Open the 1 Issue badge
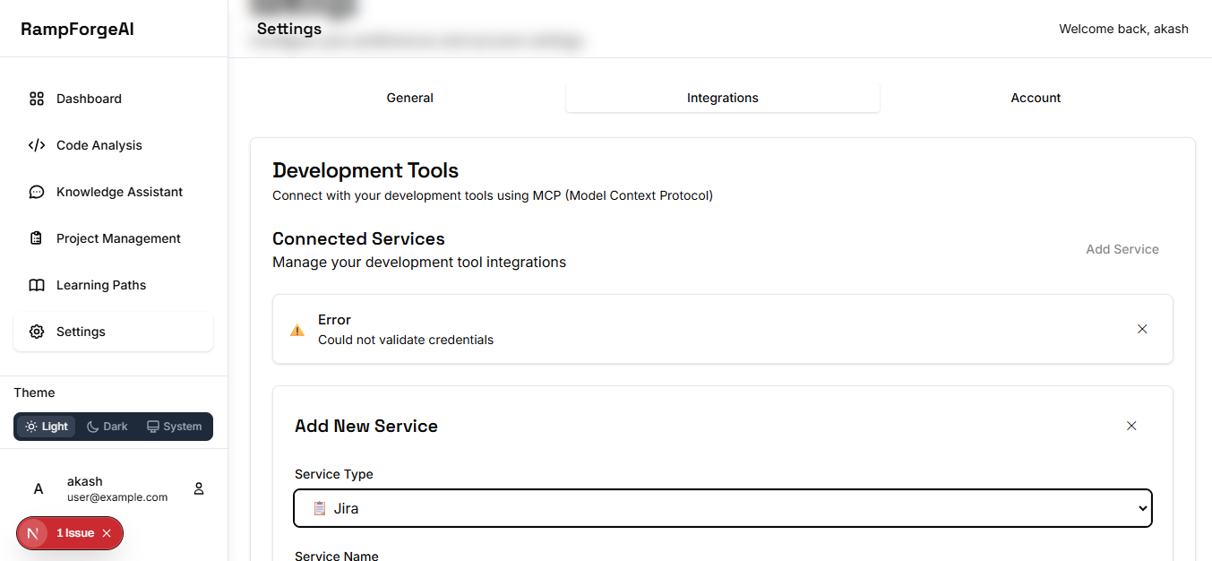1212x561 pixels. pyautogui.click(x=75, y=533)
